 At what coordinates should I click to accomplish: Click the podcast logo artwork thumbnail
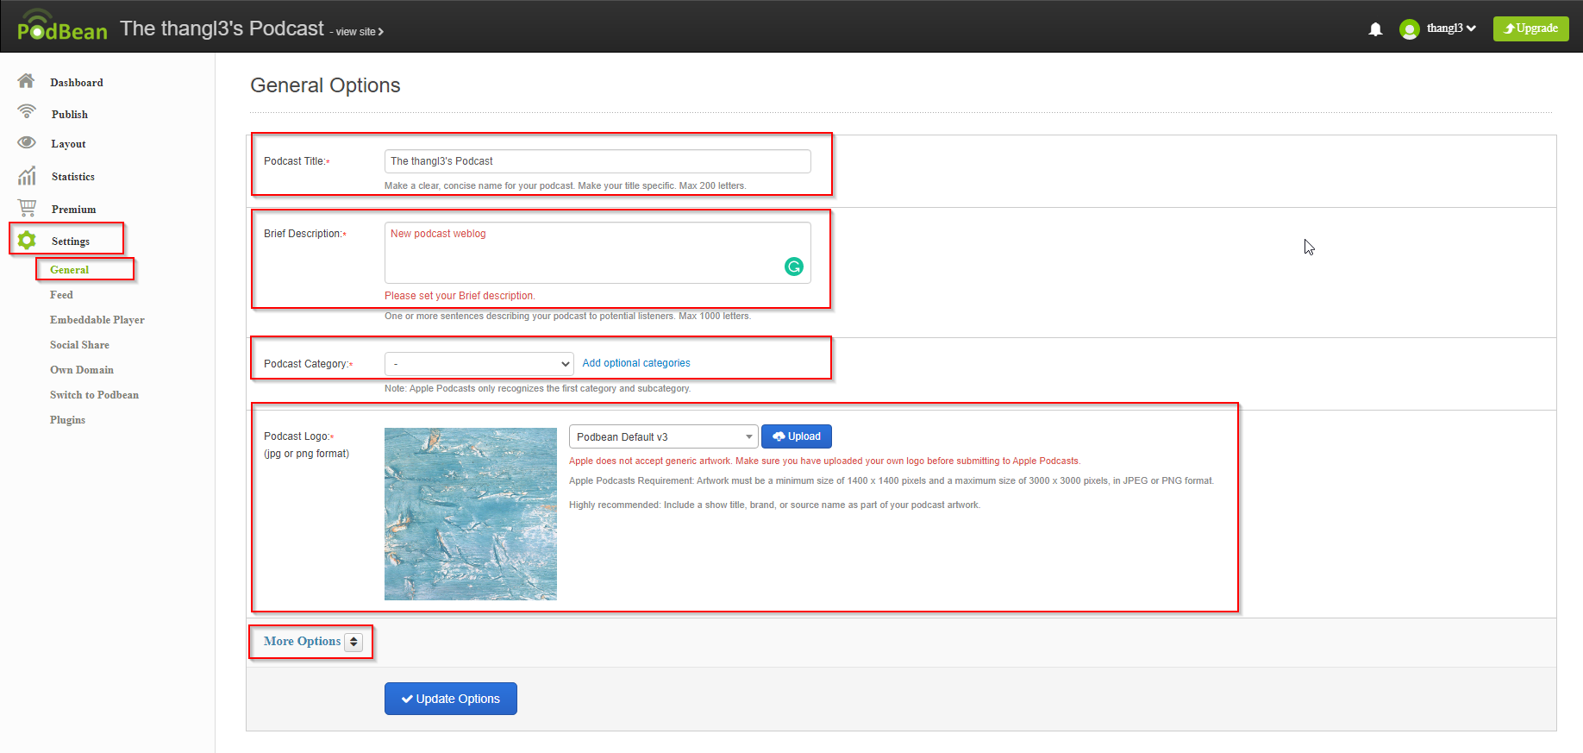click(471, 514)
